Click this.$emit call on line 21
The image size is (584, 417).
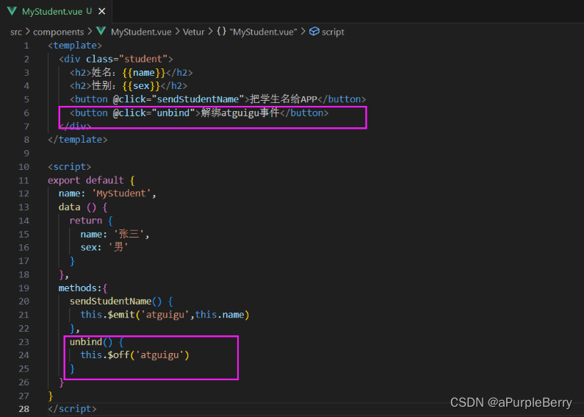click(x=165, y=315)
